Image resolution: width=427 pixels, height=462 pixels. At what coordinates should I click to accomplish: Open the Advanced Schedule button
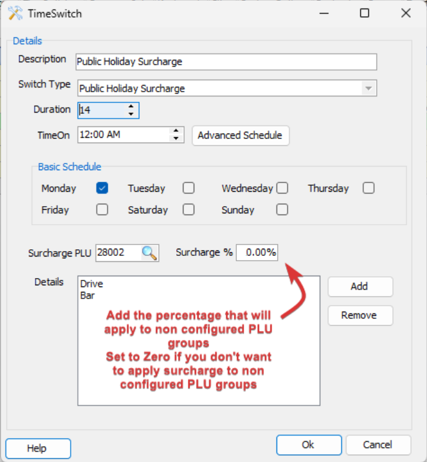[240, 135]
